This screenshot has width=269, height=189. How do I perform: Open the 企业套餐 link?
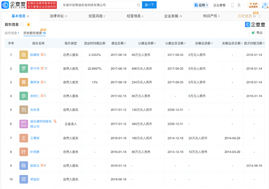(x=219, y=5)
